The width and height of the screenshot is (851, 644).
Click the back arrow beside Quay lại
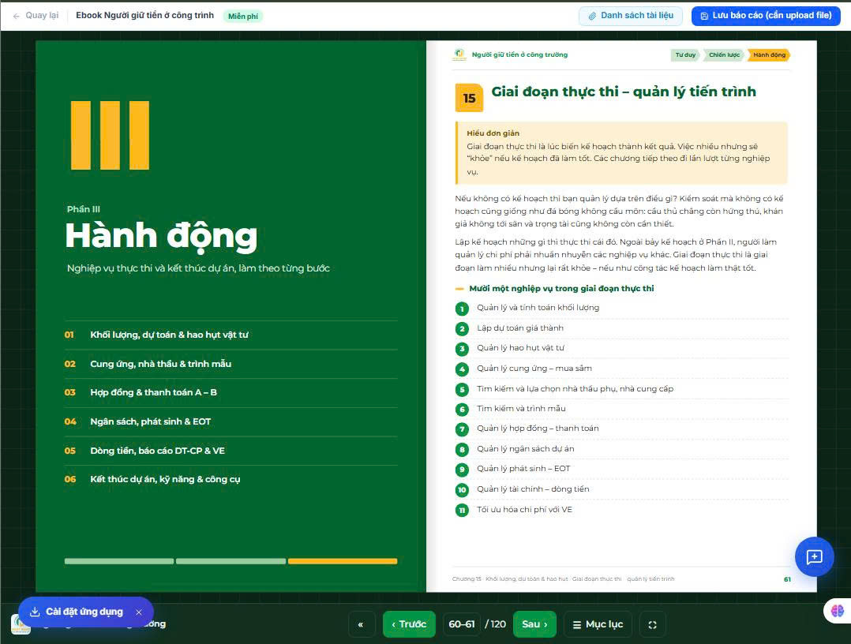tap(17, 16)
